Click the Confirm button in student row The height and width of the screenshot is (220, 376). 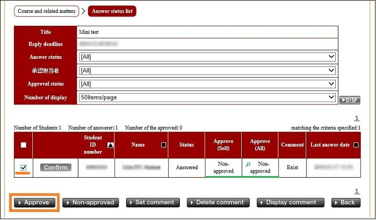[55, 168]
